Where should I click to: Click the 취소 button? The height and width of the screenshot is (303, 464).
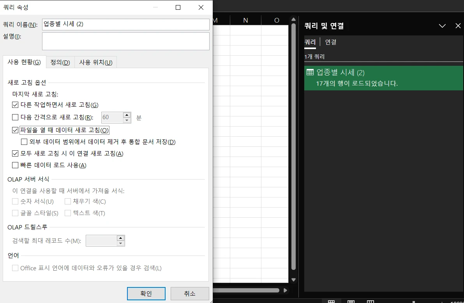click(x=190, y=294)
